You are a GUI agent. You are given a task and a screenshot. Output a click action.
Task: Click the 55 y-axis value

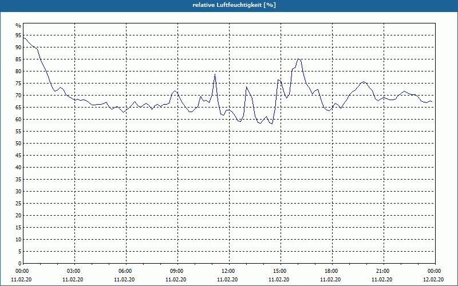18,132
